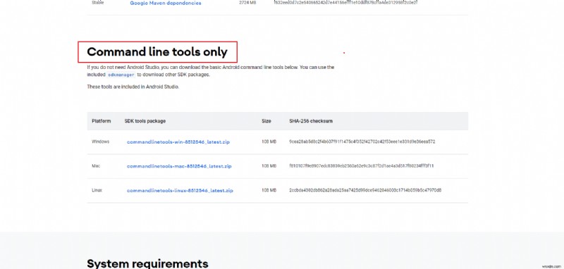The height and width of the screenshot is (269, 564).
Task: Click the Linux package SHA-256 checksum value
Action: pos(365,190)
